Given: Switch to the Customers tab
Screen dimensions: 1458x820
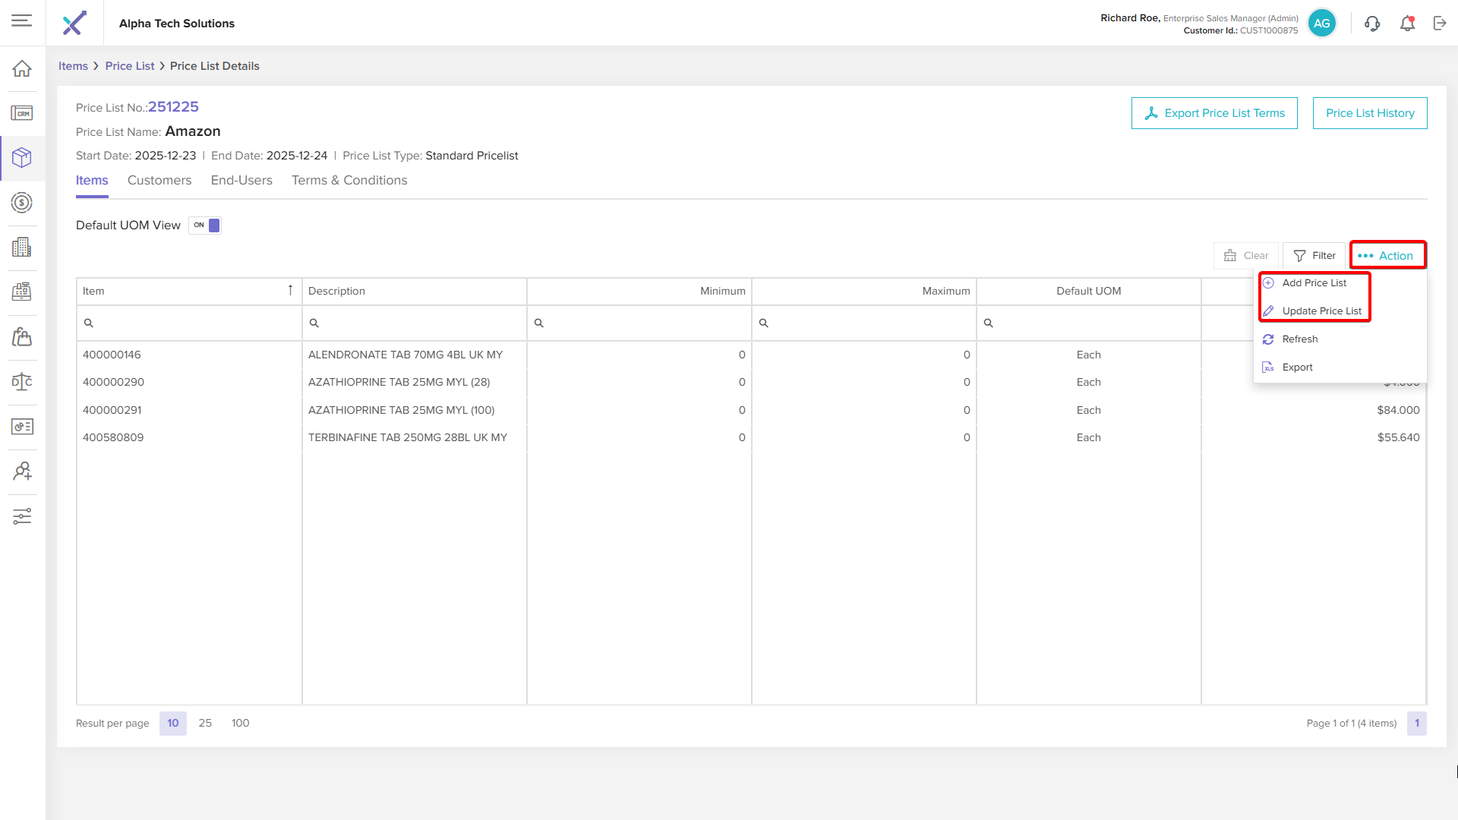Looking at the screenshot, I should click(x=159, y=181).
